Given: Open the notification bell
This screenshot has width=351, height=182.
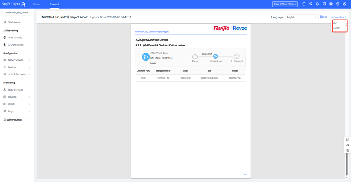Looking at the screenshot, I should (318, 4).
